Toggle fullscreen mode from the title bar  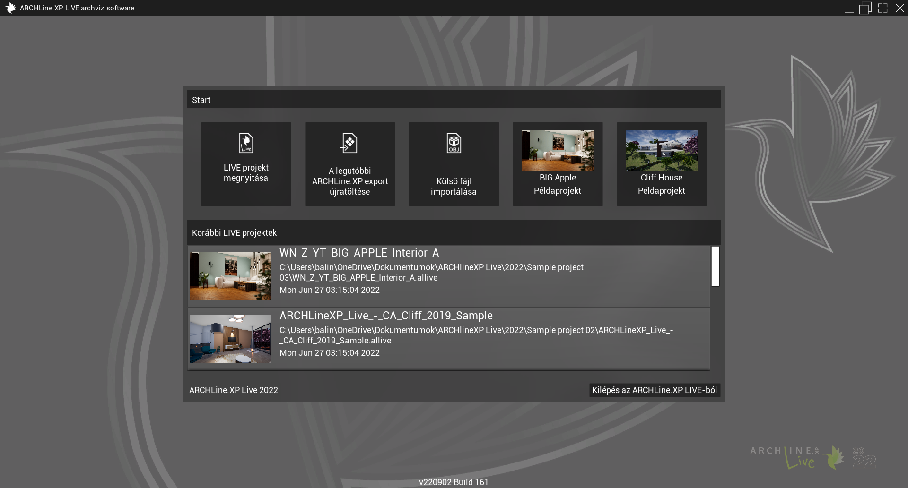[882, 8]
